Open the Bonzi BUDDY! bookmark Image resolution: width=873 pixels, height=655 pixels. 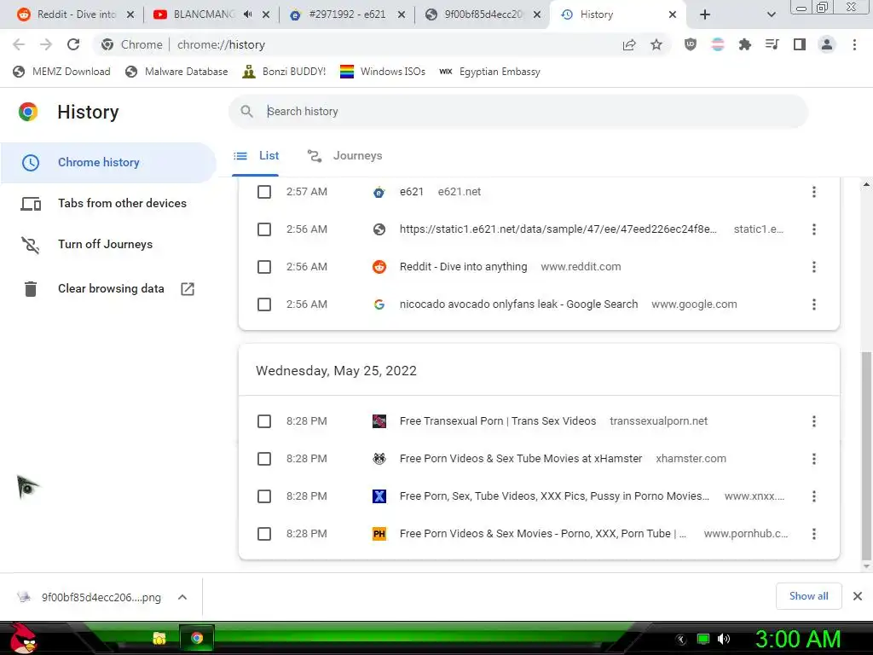284,72
